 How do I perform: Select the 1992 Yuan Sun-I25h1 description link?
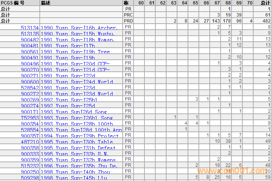tap(69, 100)
